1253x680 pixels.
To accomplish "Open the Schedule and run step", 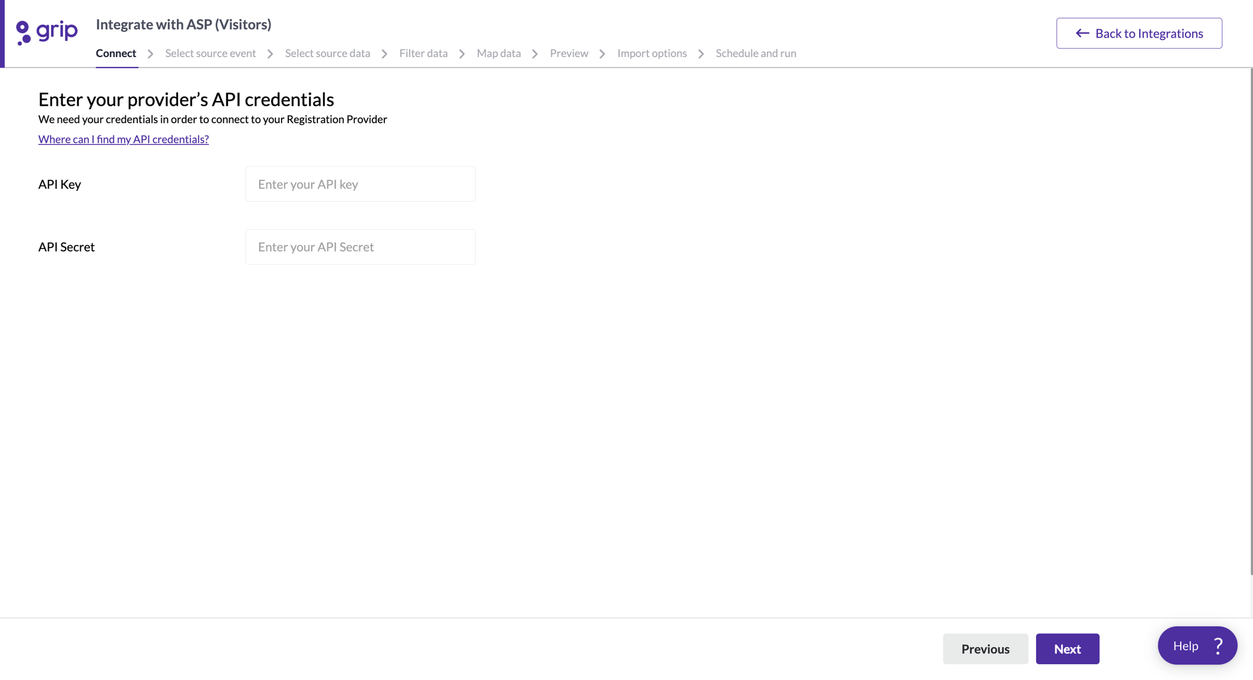I will pos(756,53).
